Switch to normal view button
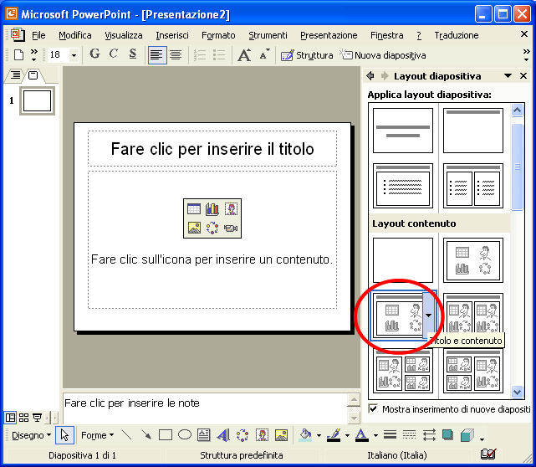This screenshot has height=467, width=536. click(11, 418)
